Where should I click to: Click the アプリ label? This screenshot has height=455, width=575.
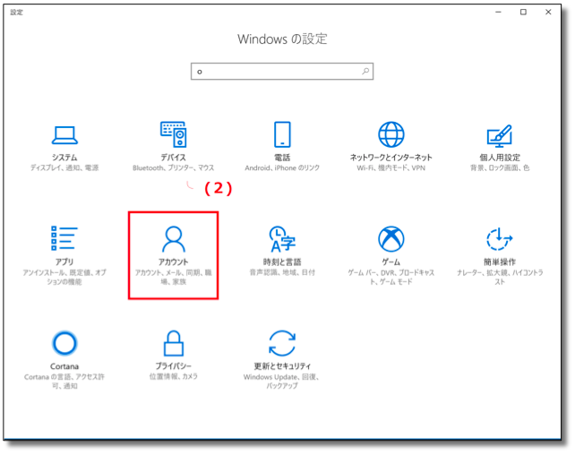tap(64, 262)
